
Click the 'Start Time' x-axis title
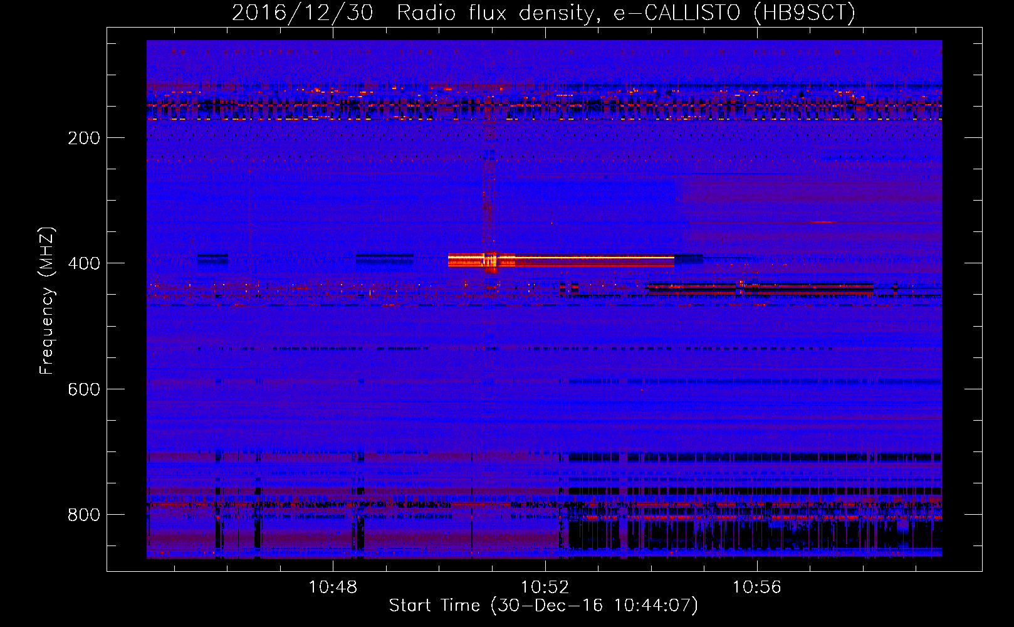(543, 606)
